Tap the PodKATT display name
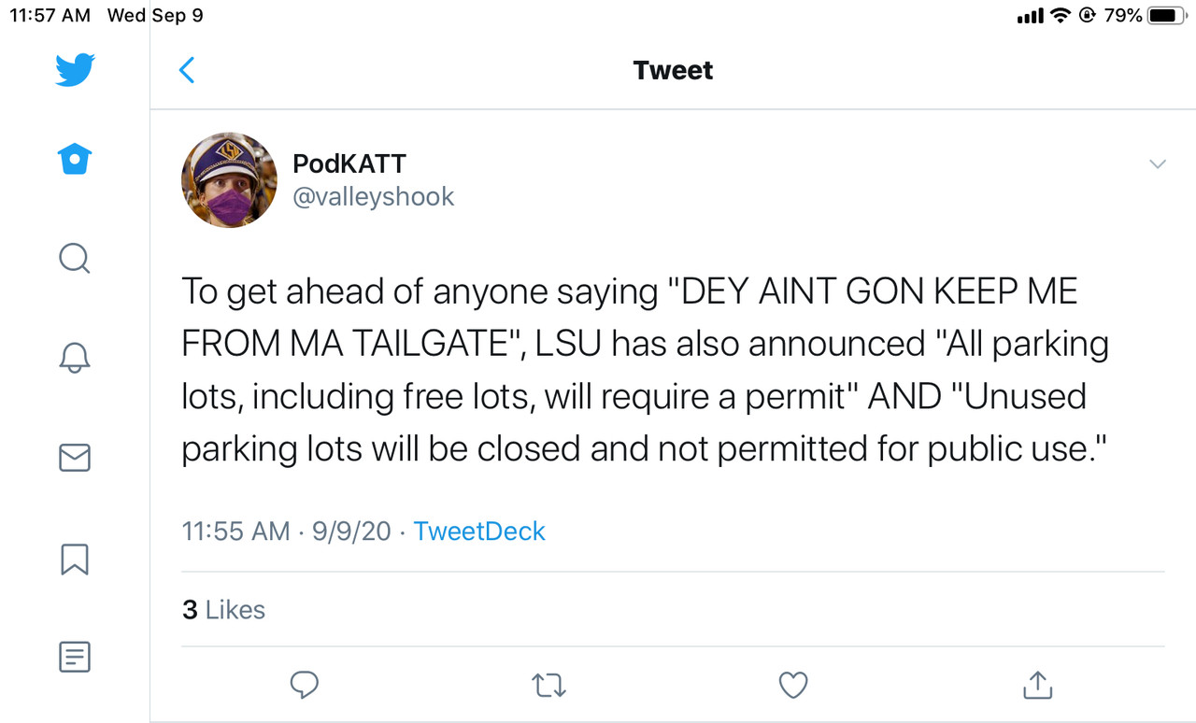Image resolution: width=1196 pixels, height=723 pixels. 349,164
